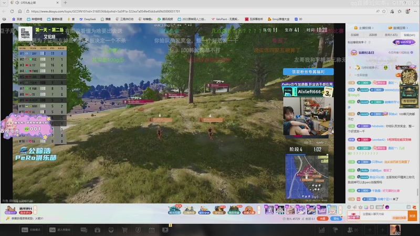This screenshot has height=236, width=420.
Task: Open the 百度 bookmark
Action: coord(17,19)
